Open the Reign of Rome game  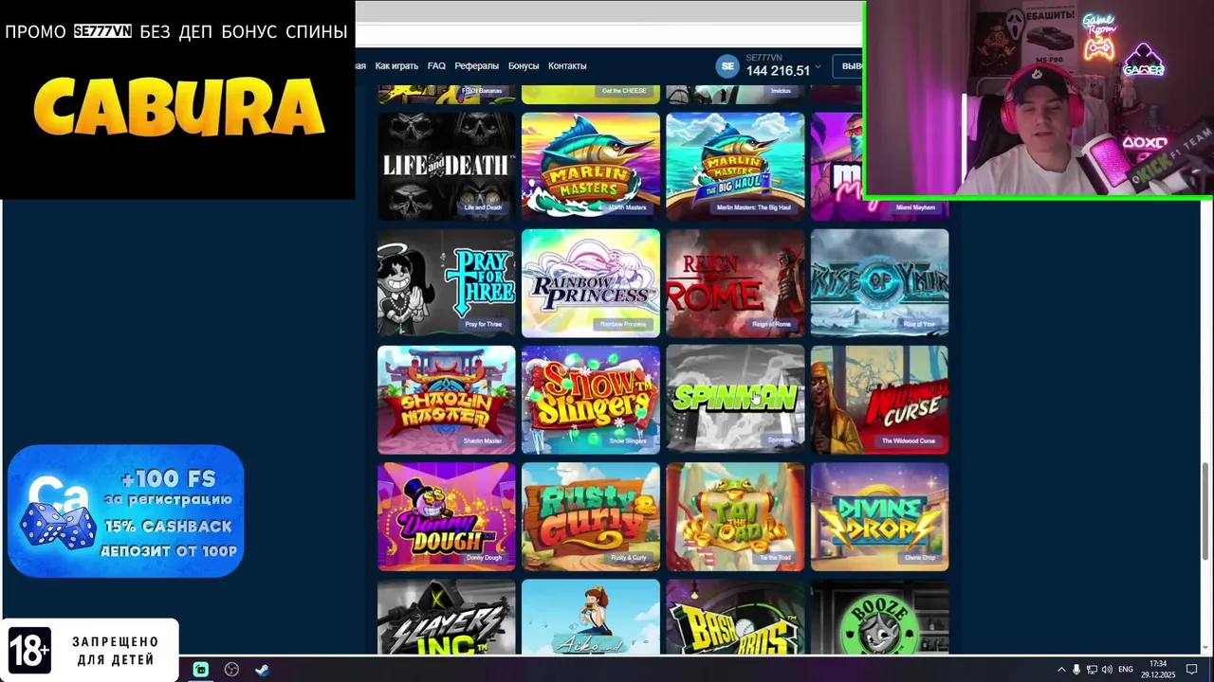tap(735, 282)
